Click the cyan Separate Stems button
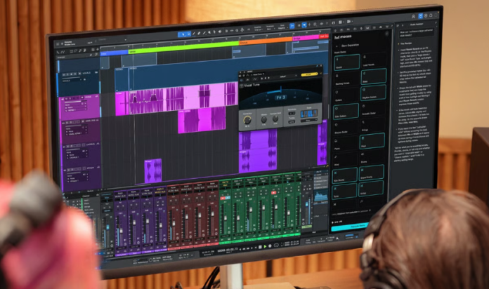This screenshot has height=289, width=489. (x=350, y=228)
